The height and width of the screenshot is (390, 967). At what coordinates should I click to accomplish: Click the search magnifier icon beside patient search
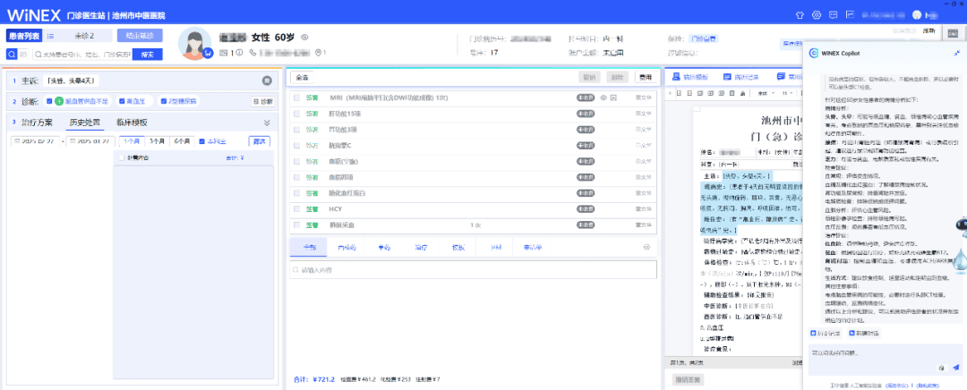tap(12, 54)
